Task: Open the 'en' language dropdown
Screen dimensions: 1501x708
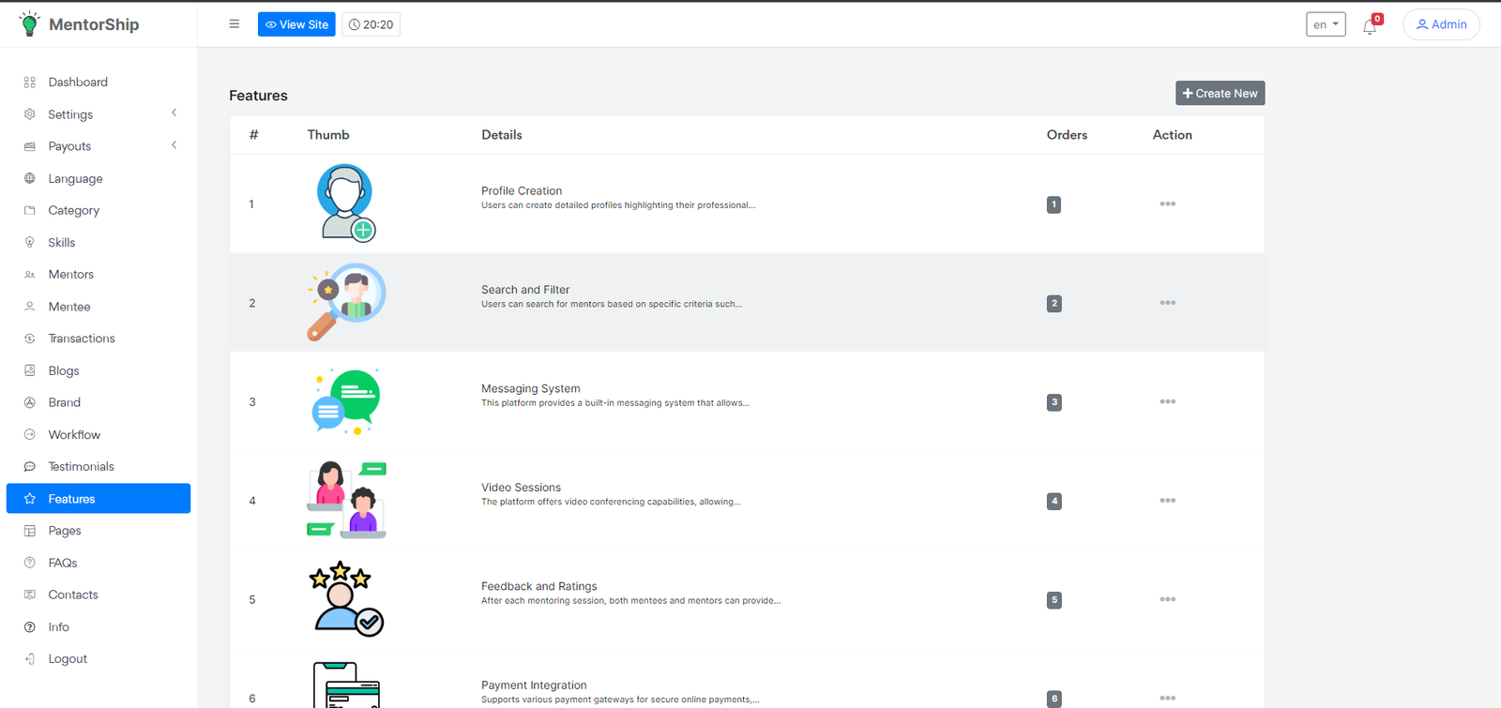Action: click(x=1326, y=24)
